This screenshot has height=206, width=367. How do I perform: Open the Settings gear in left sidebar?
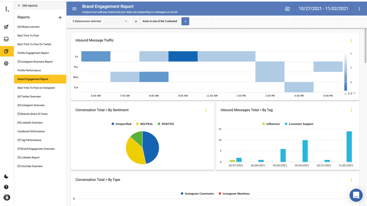click(6, 63)
